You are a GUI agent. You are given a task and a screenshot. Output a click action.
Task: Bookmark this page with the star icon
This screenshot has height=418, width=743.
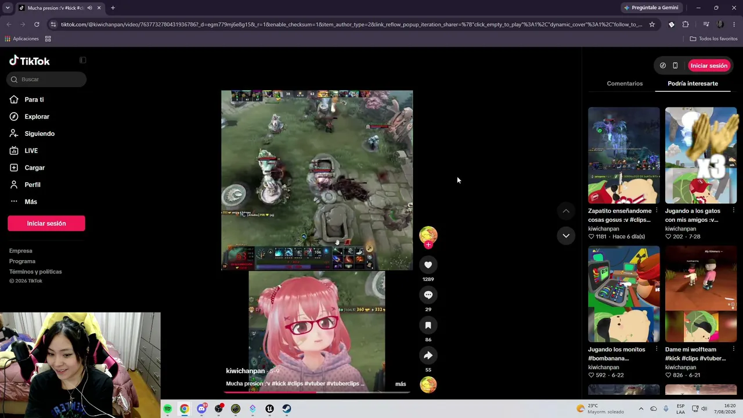(652, 24)
